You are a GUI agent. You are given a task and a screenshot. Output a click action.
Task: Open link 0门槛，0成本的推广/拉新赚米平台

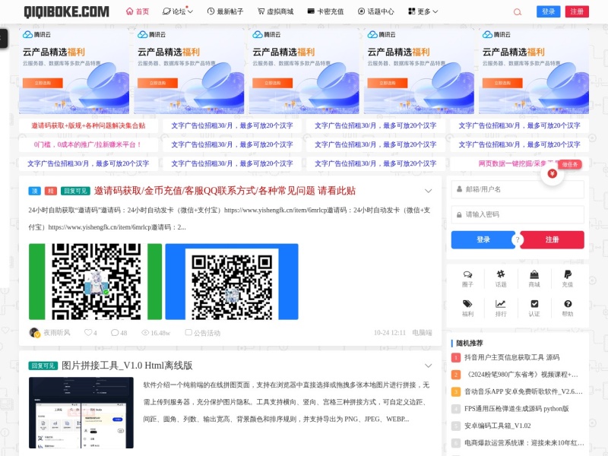point(88,144)
